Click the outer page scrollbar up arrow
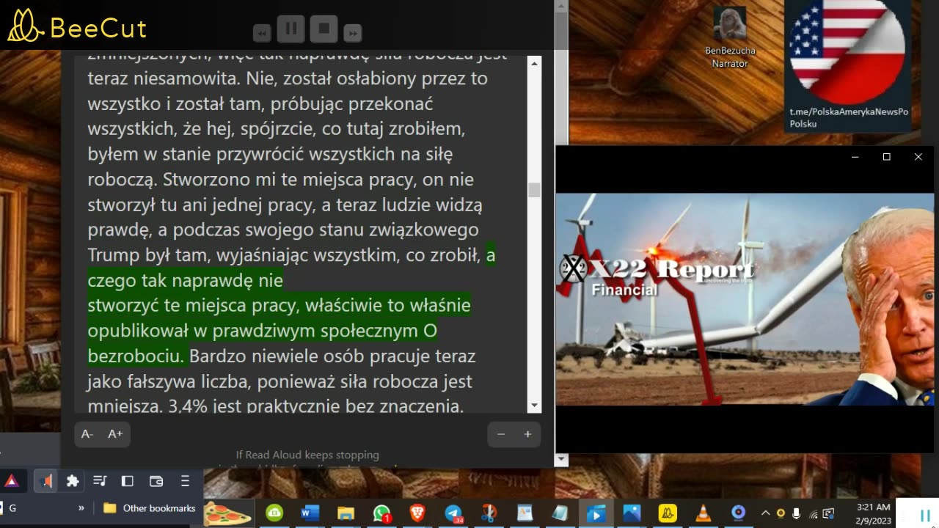 point(562,7)
